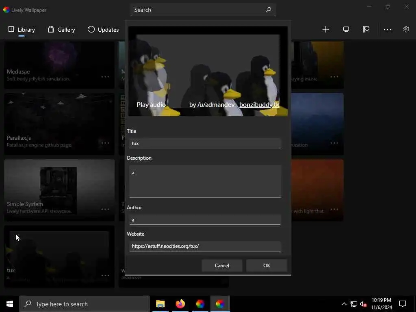Click the muted volume tray icon
This screenshot has width=416, height=312.
click(363, 304)
